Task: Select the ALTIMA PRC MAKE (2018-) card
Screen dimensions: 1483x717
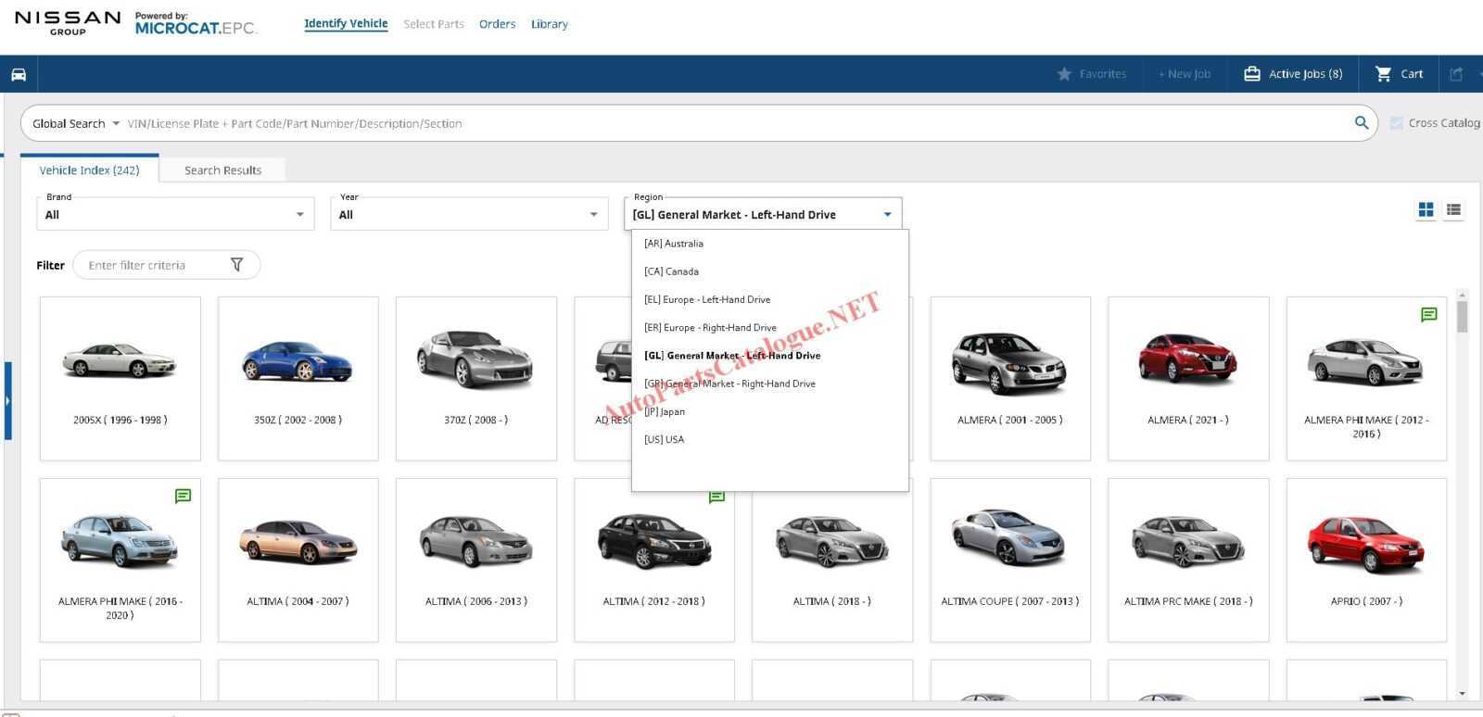Action: pos(1188,560)
